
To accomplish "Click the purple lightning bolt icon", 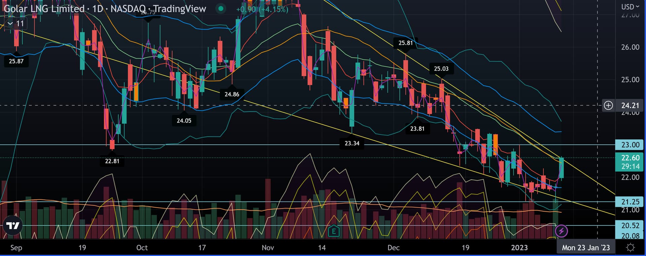I will coord(561,231).
